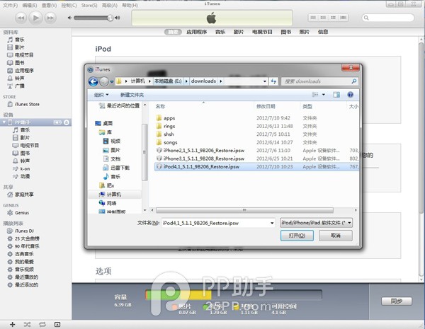425x329 pixels.
Task: Switch to the 影片 device tab
Action: point(239,32)
